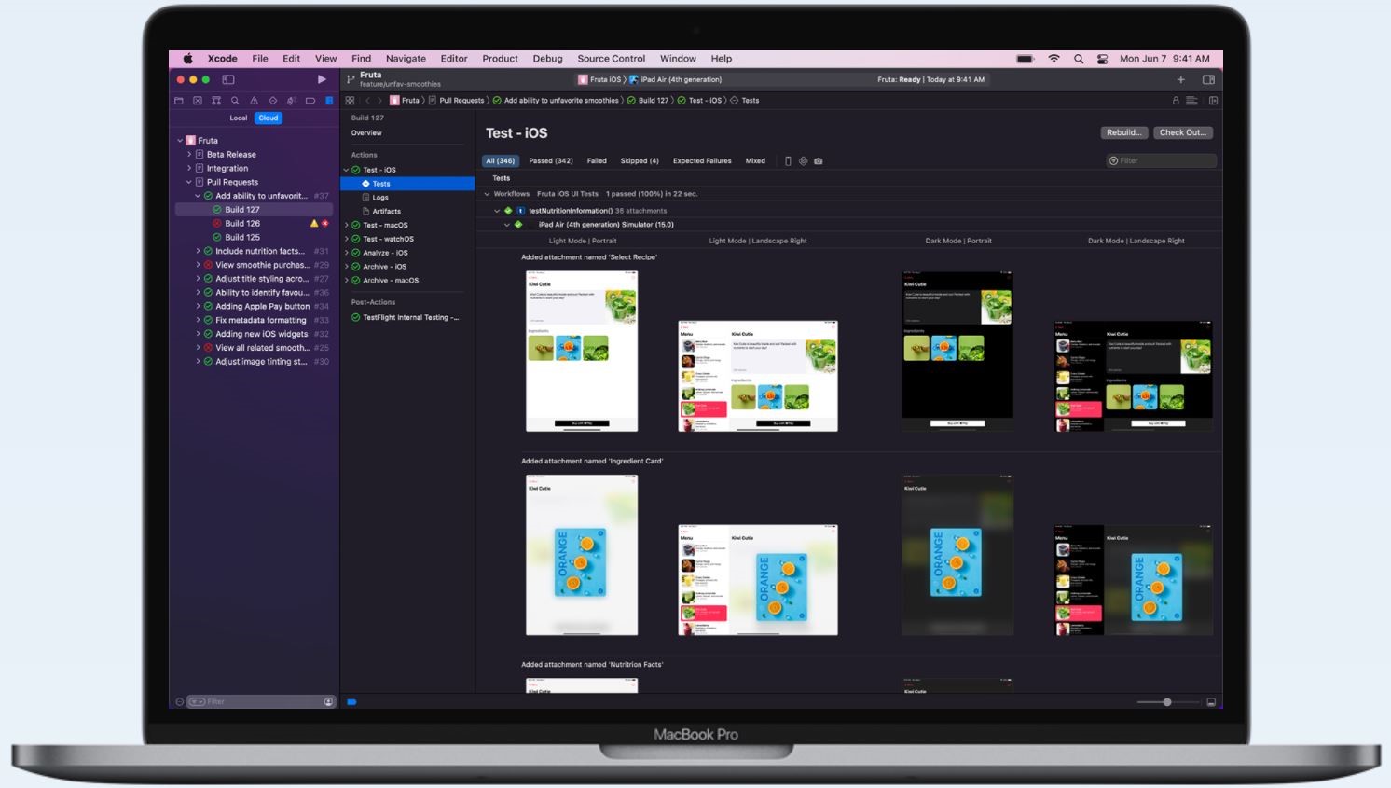Viewport: 1391px width, 788px height.
Task: Open dark landscape 'Ingredient Card' screenshot
Action: (x=1133, y=579)
